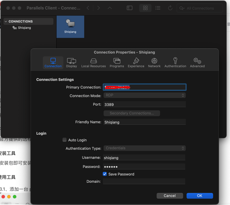Select the Shiqiang connection thumbnail
Screen dimensions: 230x205
(x=70, y=27)
